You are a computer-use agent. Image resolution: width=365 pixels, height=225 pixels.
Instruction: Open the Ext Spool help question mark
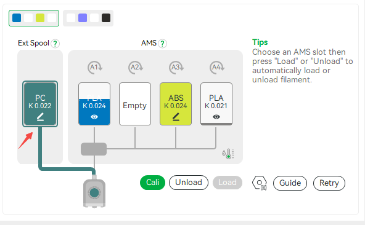(55, 44)
